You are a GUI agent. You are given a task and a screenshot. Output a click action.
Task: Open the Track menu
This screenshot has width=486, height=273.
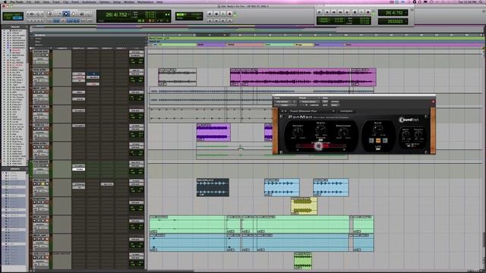tap(56, 2)
